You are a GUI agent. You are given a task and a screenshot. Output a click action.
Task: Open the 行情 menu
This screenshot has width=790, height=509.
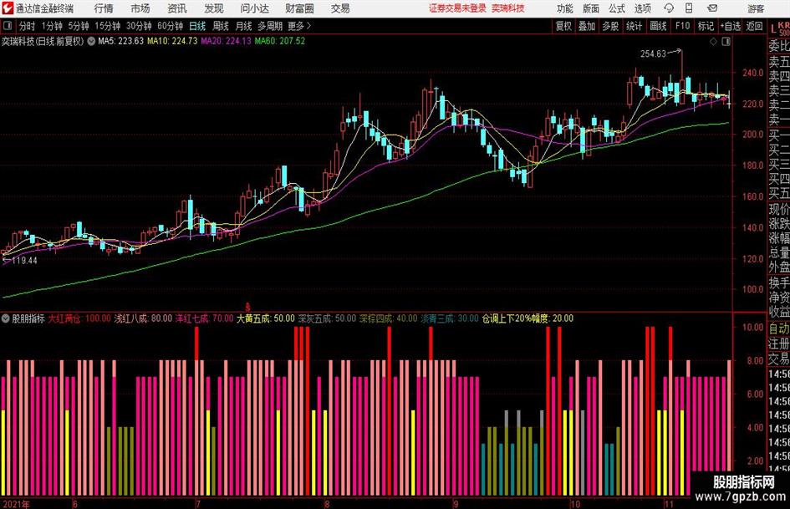(x=104, y=8)
